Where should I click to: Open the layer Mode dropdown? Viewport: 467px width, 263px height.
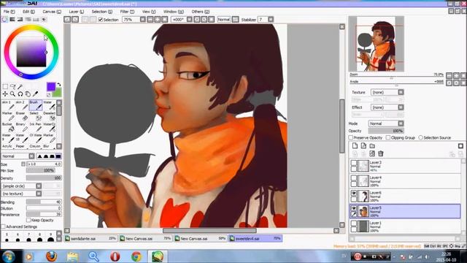click(386, 123)
